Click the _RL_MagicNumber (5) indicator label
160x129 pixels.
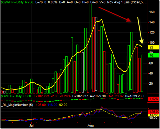17,105
